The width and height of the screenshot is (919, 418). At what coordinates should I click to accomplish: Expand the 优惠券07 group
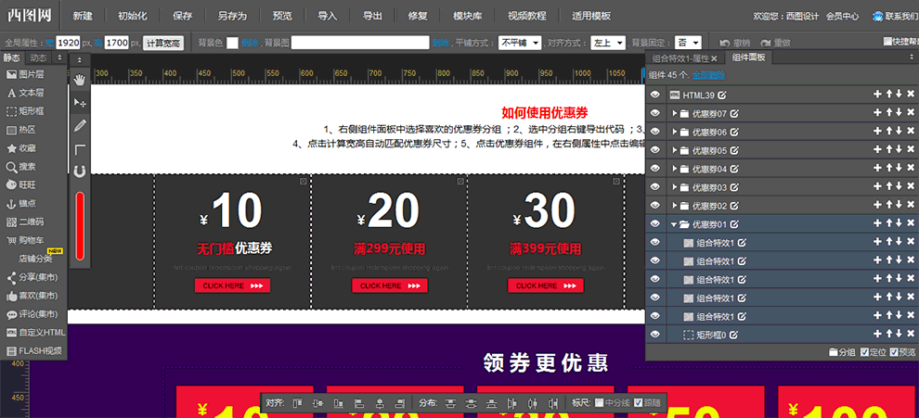click(x=675, y=113)
